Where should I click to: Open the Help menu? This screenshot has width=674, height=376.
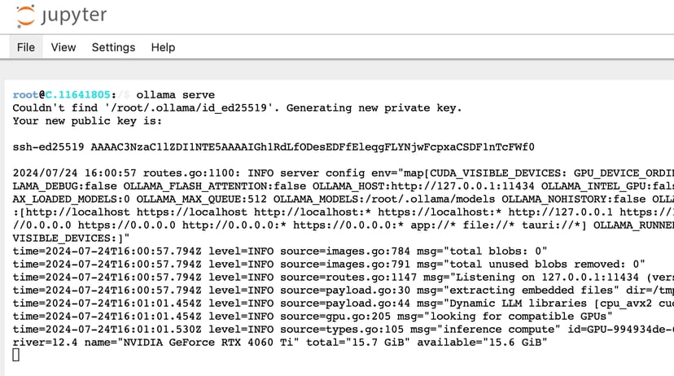pyautogui.click(x=163, y=47)
